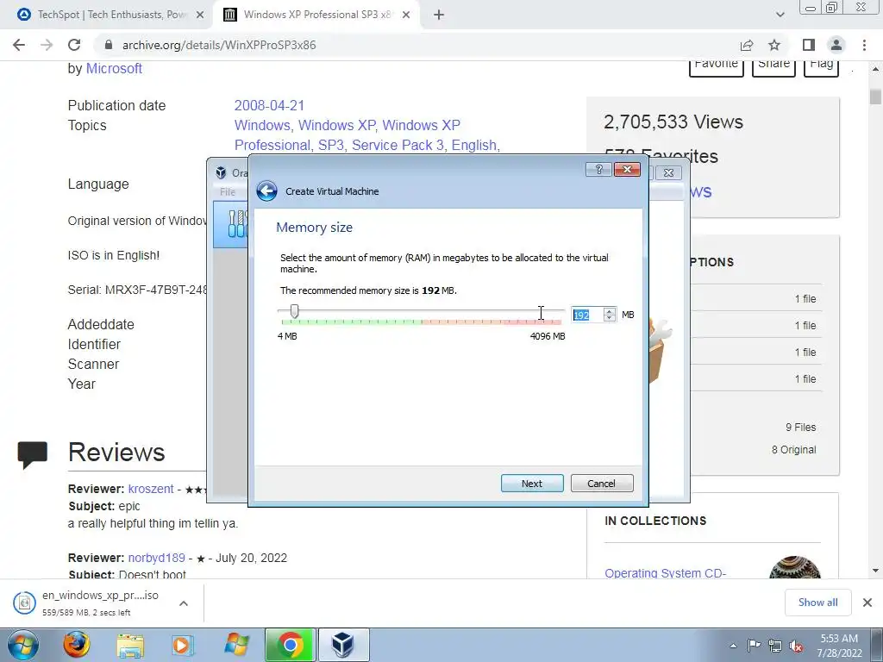The width and height of the screenshot is (883, 662).
Task: Close the downloads bar
Action: (x=867, y=603)
